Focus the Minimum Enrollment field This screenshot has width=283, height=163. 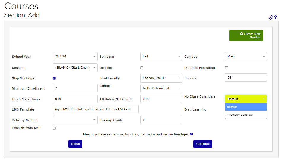(x=75, y=88)
